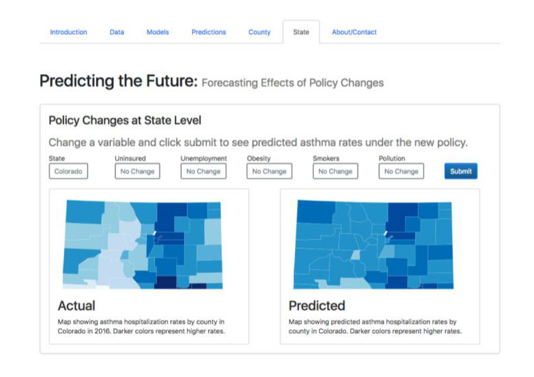Select the County tab
The image size is (534, 377).
(x=260, y=32)
